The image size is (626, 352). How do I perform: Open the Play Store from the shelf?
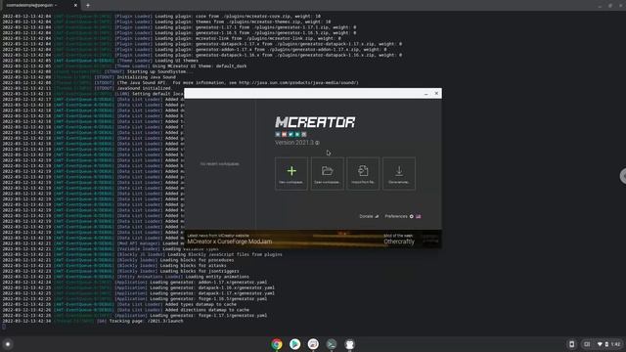294,344
